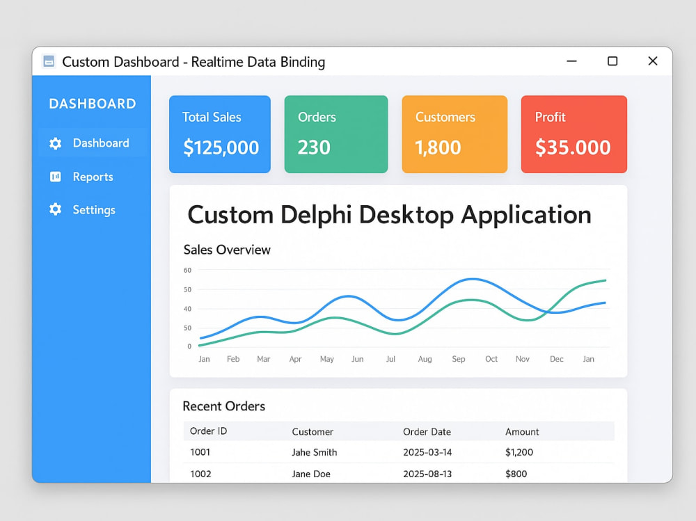696x521 pixels.
Task: Click the Dec label on chart axis
Action: coord(557,359)
